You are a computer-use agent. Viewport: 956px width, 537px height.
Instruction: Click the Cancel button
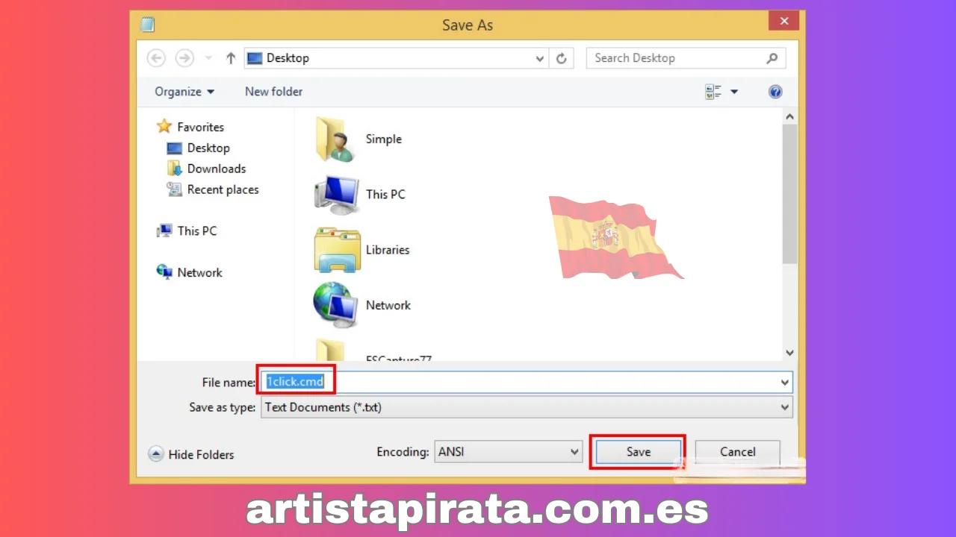click(x=737, y=452)
